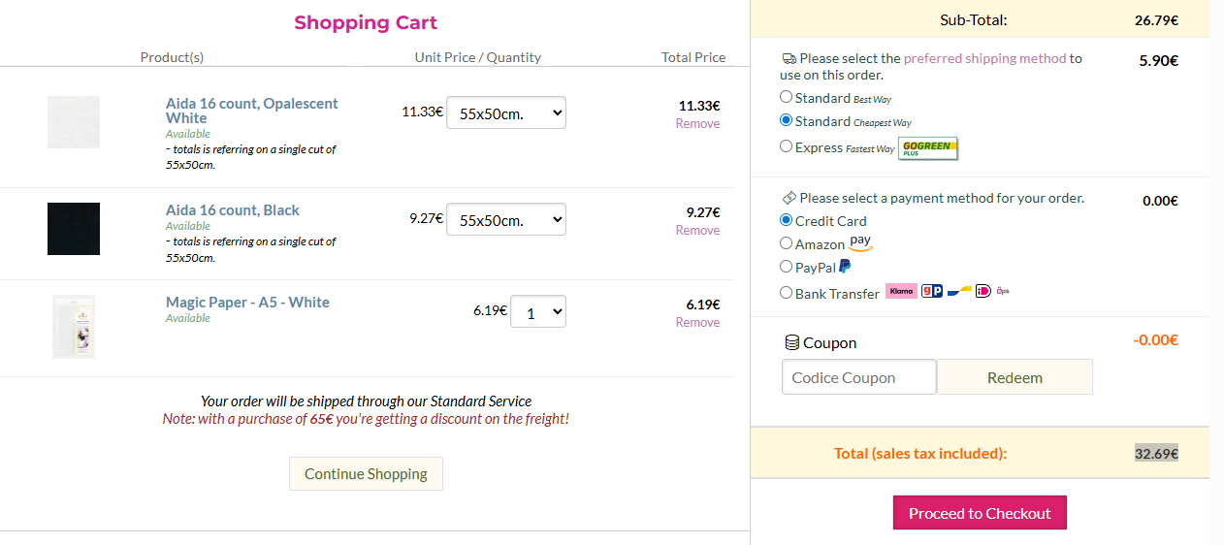Viewport: 1224px width, 545px height.
Task: Click the coin stack icon beside Coupon
Action: 791,343
